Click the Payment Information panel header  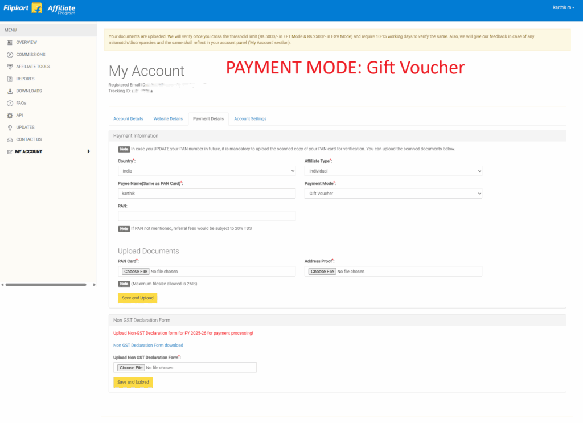click(337, 136)
